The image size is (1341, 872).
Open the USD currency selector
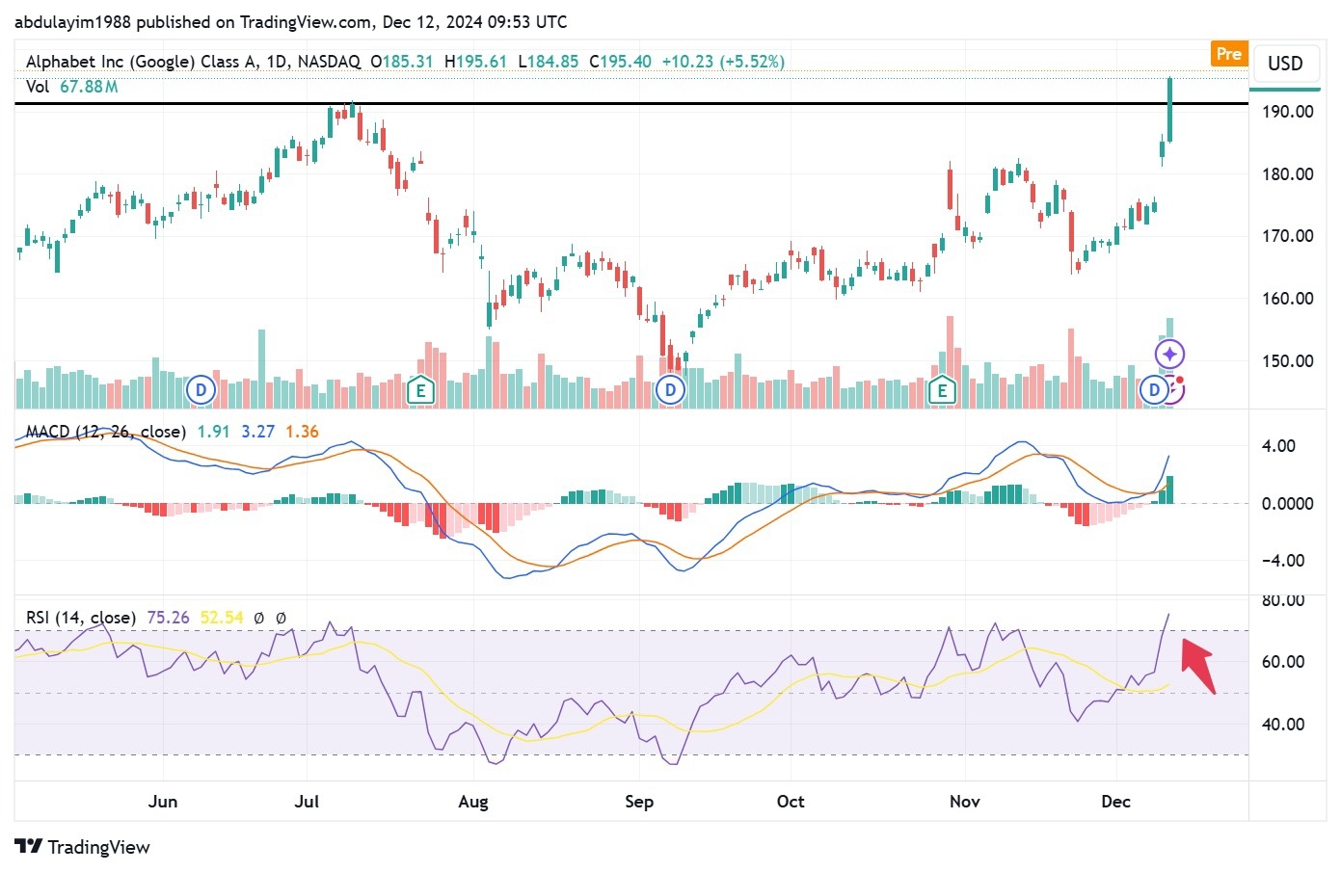pyautogui.click(x=1285, y=64)
